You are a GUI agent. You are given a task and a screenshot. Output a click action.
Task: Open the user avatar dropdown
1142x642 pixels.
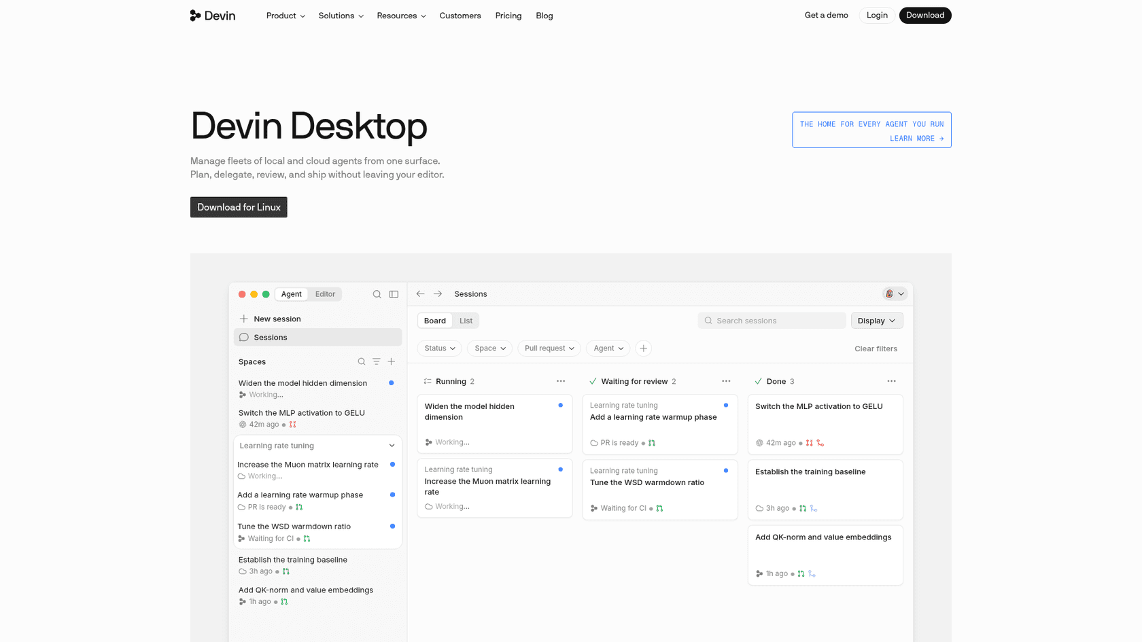[895, 294]
